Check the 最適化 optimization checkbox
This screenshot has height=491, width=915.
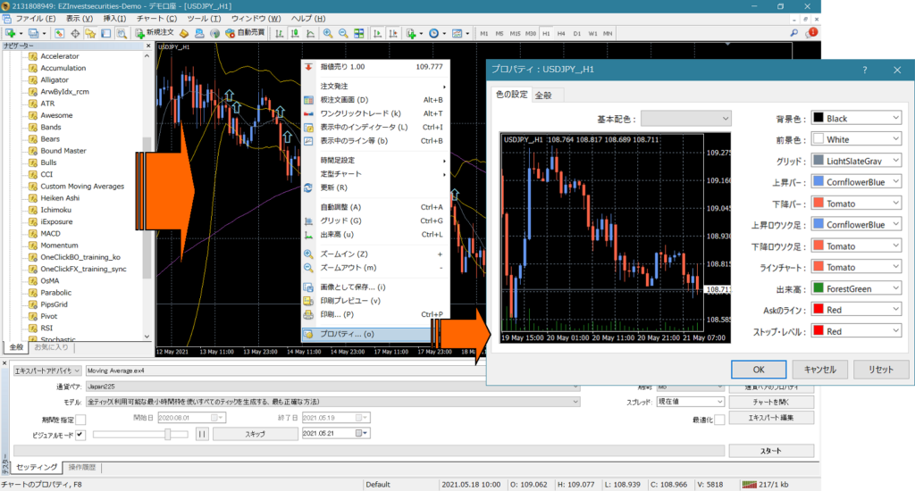[719, 420]
